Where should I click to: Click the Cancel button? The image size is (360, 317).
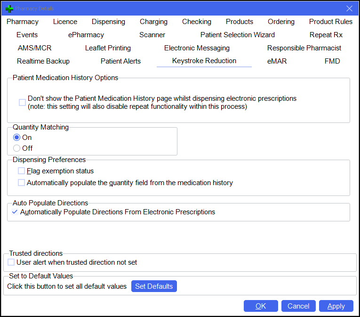click(x=298, y=306)
